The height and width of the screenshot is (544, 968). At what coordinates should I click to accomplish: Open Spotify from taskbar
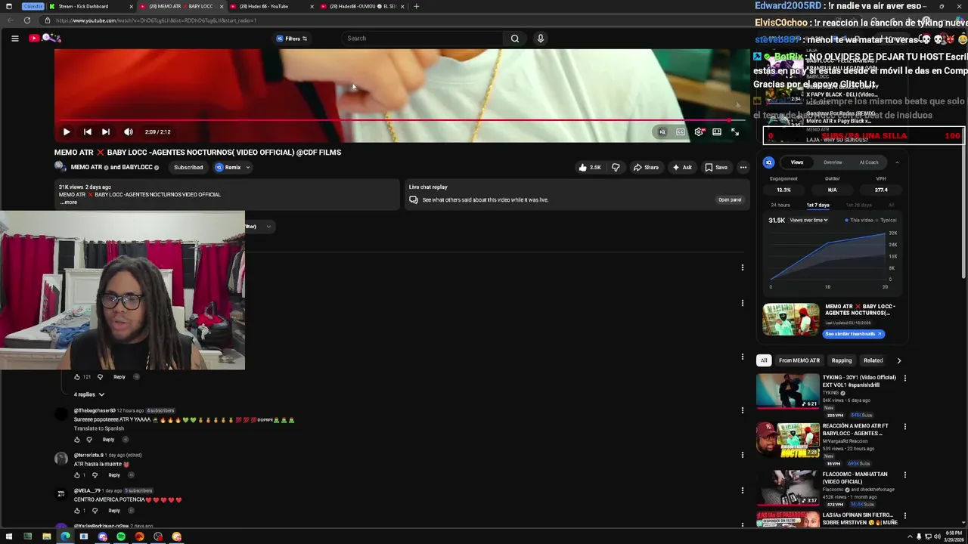(121, 536)
